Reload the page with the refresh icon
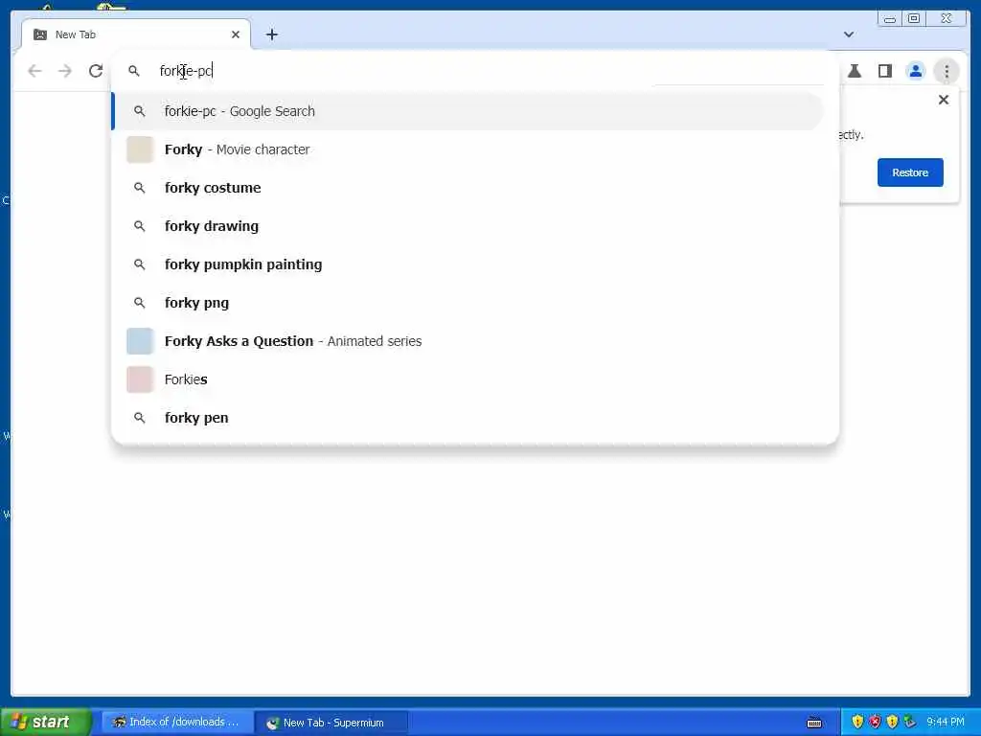 click(x=96, y=71)
